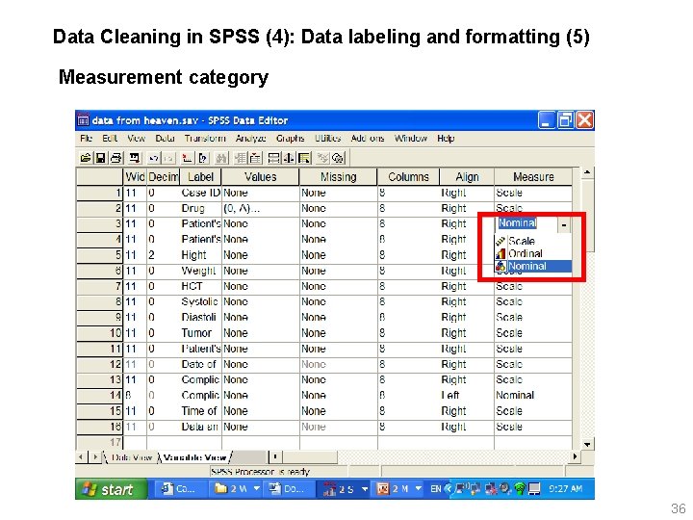The width and height of the screenshot is (693, 520).
Task: Select the Variable View tab
Action: 194,457
